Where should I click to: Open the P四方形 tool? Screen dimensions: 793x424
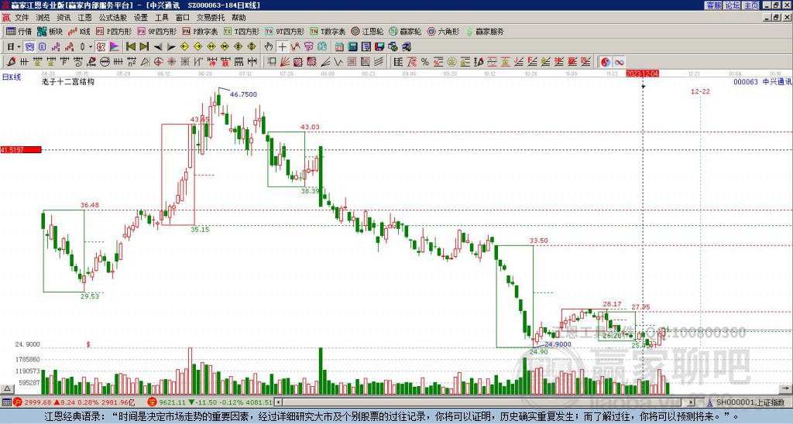point(114,31)
